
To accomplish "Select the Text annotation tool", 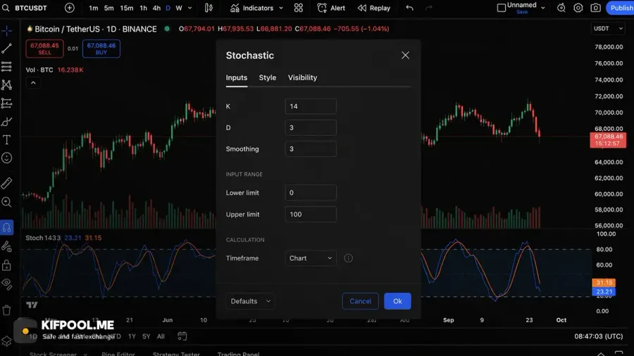I will point(7,139).
